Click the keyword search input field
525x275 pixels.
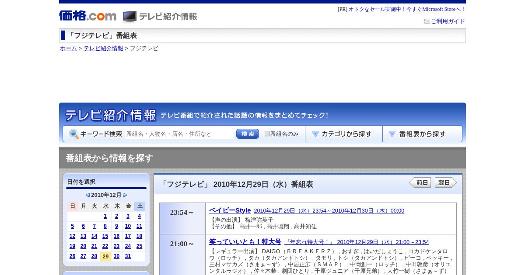(179, 134)
